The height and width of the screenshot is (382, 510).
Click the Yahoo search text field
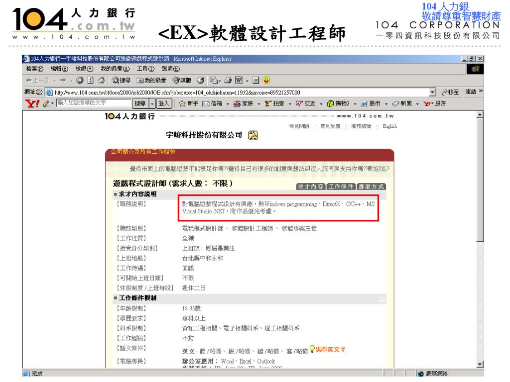click(93, 103)
